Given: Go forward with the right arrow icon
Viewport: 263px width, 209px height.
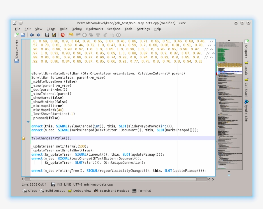Looking at the screenshot, I should tap(38, 35).
